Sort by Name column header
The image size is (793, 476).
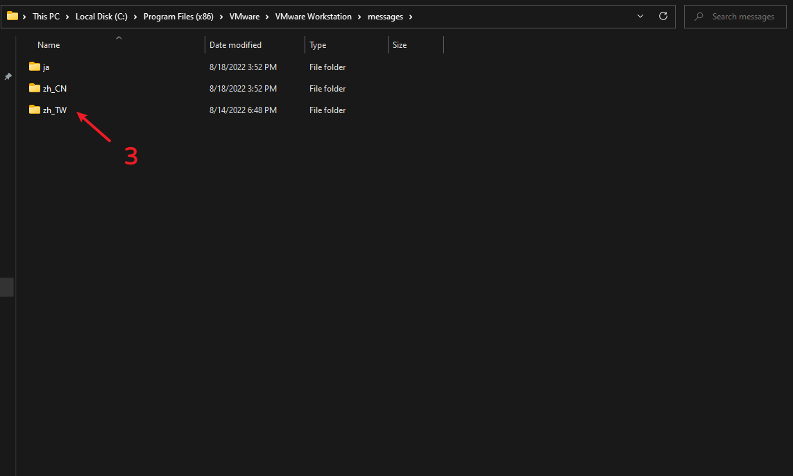pyautogui.click(x=49, y=45)
